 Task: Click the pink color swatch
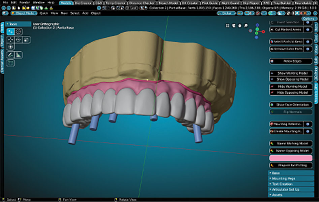[x=291, y=158]
